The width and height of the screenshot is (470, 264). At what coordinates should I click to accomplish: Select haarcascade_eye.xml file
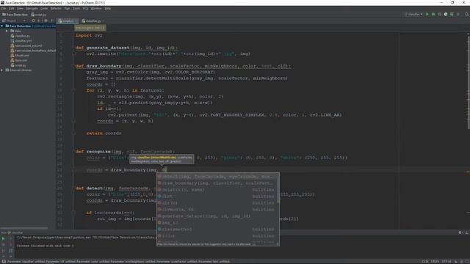coord(26,45)
